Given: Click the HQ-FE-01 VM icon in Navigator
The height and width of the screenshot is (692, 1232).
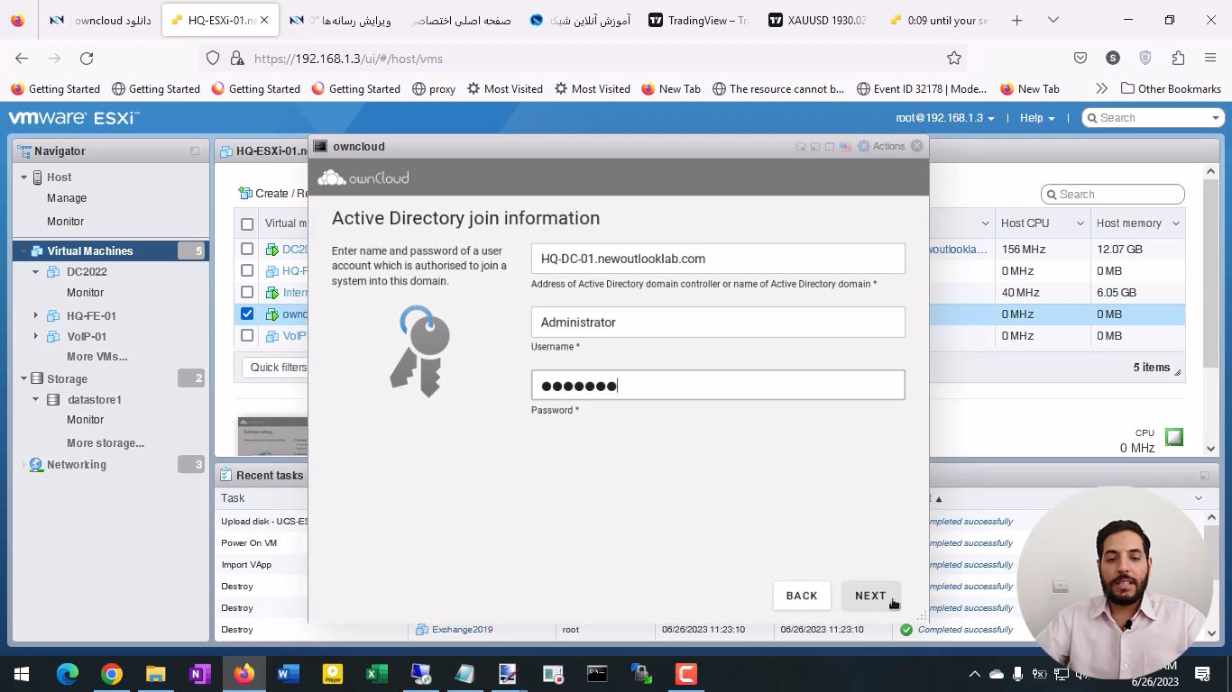Looking at the screenshot, I should (53, 315).
